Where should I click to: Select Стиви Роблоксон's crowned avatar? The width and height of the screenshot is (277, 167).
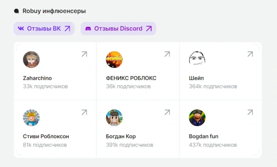tap(31, 118)
